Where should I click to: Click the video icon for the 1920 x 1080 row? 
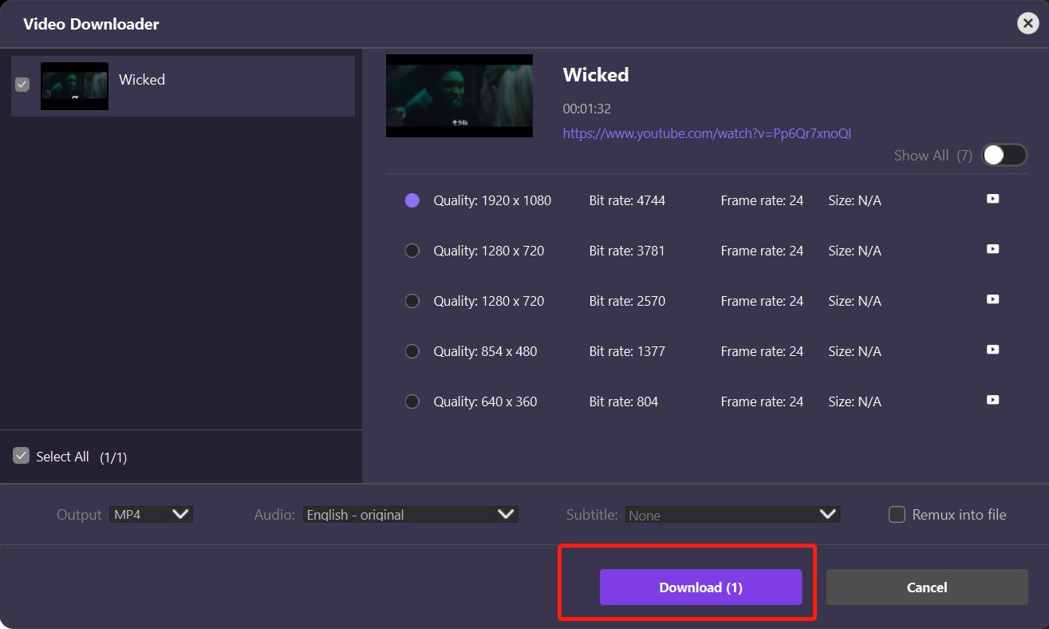click(x=992, y=199)
